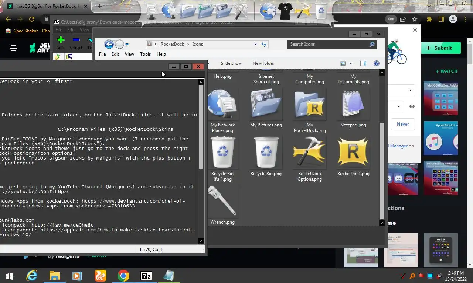Screen dimensions: 473x283
Task: Open Chrome profile avatar
Action: pyautogui.click(x=453, y=19)
